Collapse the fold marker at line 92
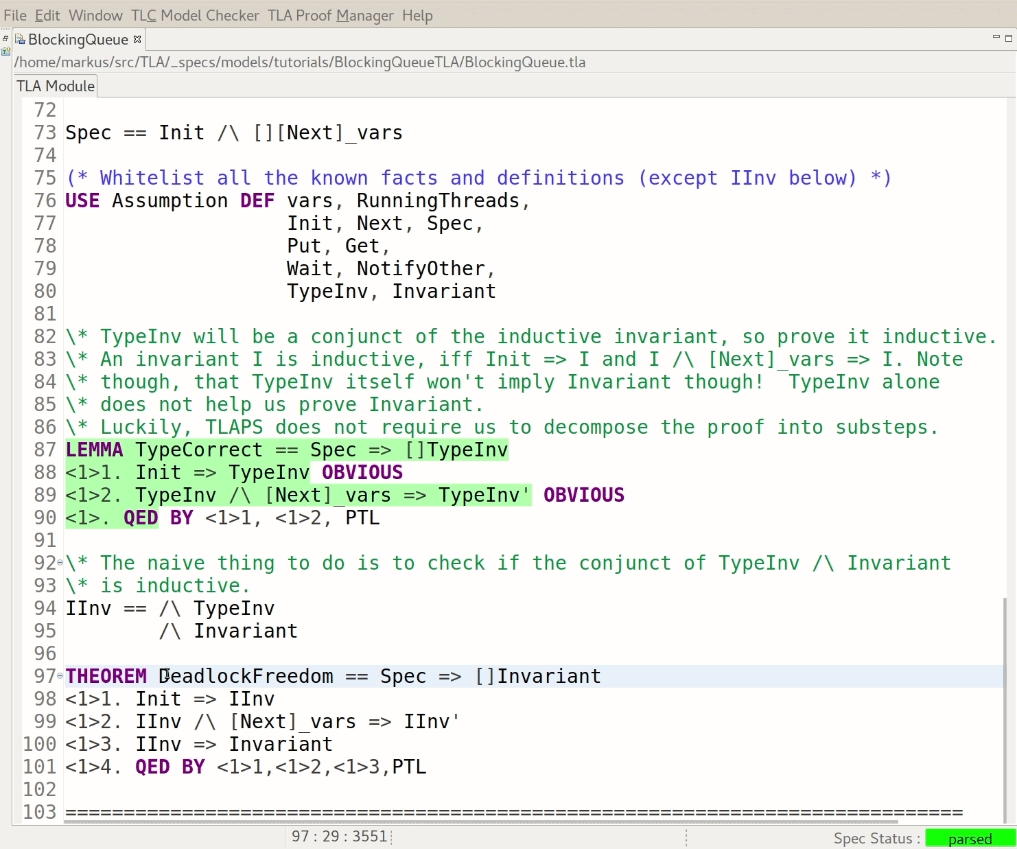Image resolution: width=1017 pixels, height=849 pixels. (60, 563)
